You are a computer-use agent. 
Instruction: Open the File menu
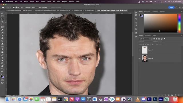16,2
